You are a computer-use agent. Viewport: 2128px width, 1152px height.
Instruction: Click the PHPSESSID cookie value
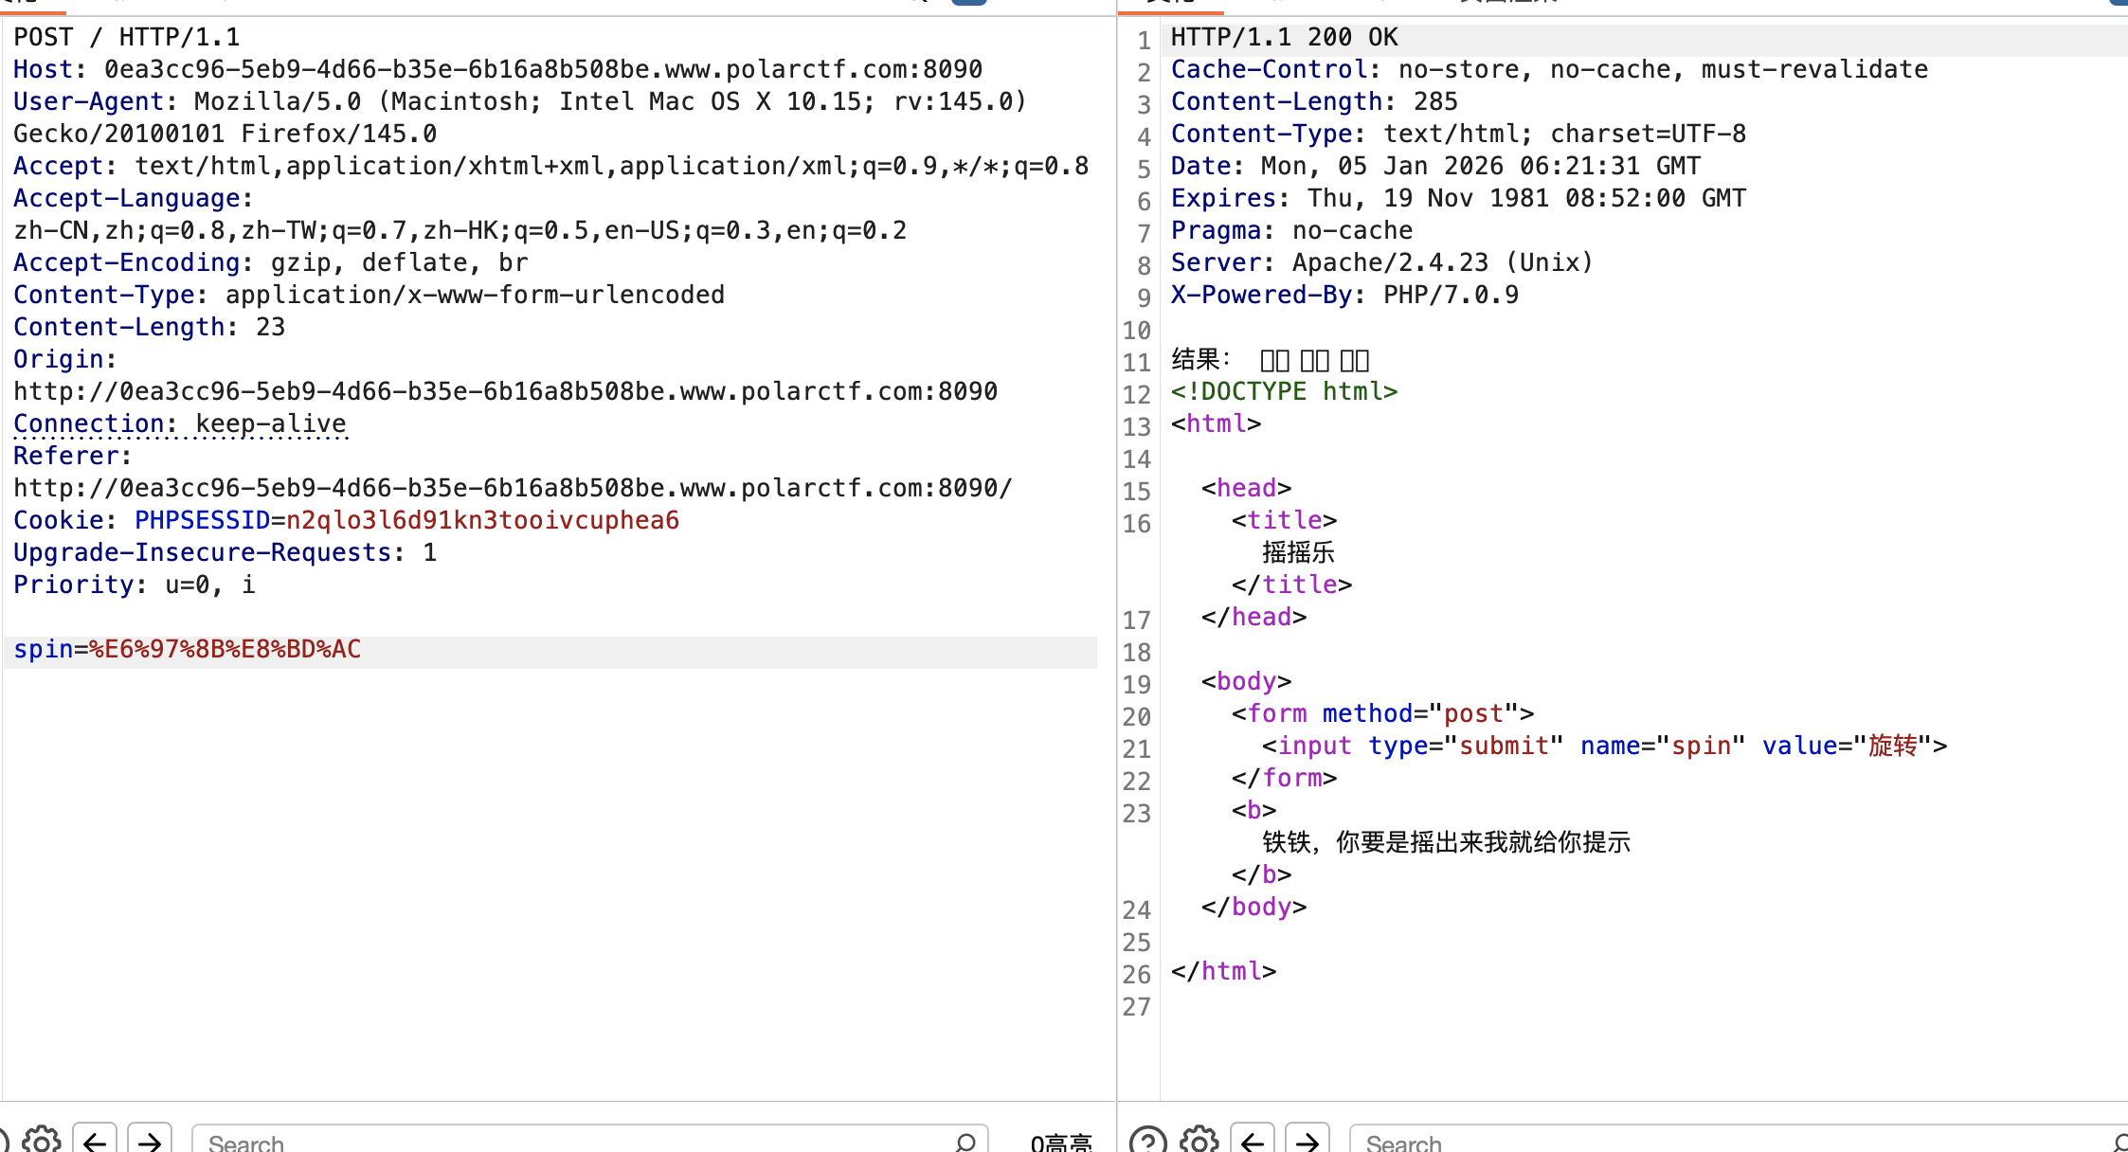click(482, 521)
